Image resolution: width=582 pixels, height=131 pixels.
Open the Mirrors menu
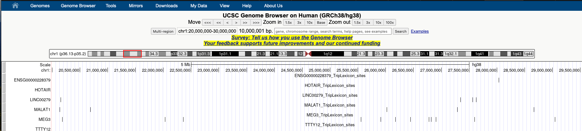pos(136,6)
